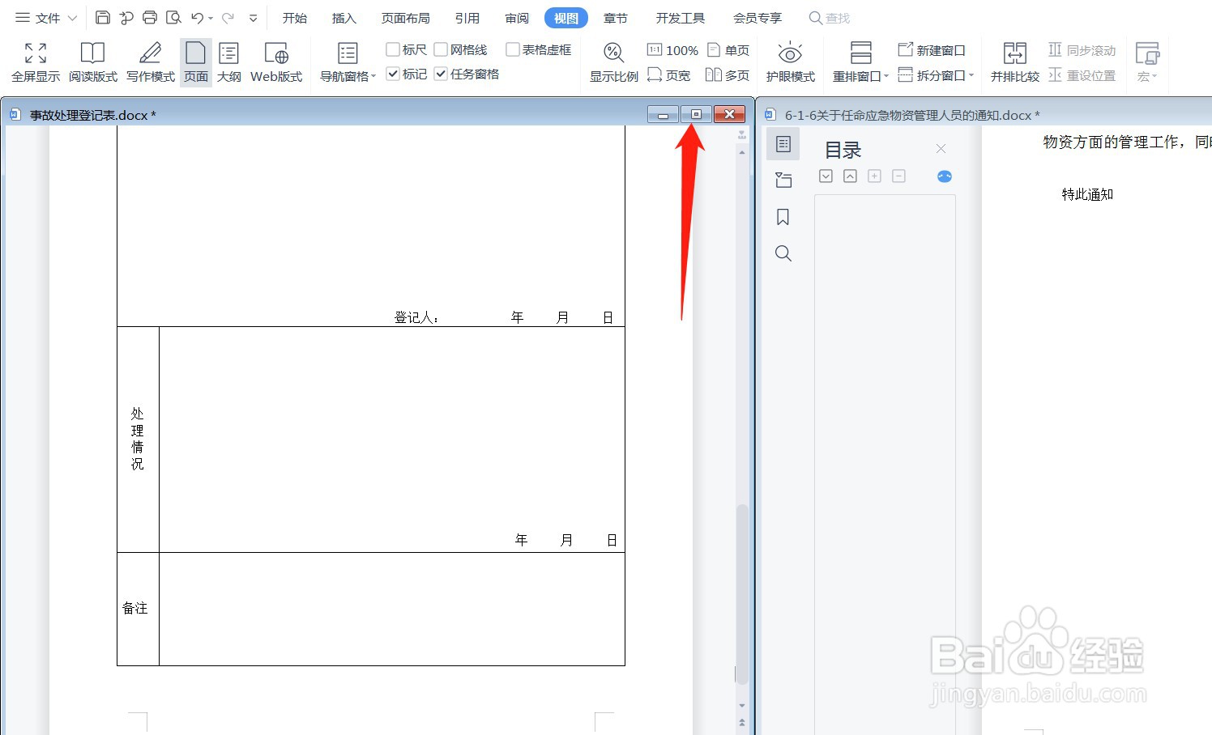Switch to the 插入 ribbon tab
The image size is (1212, 735).
(344, 17)
